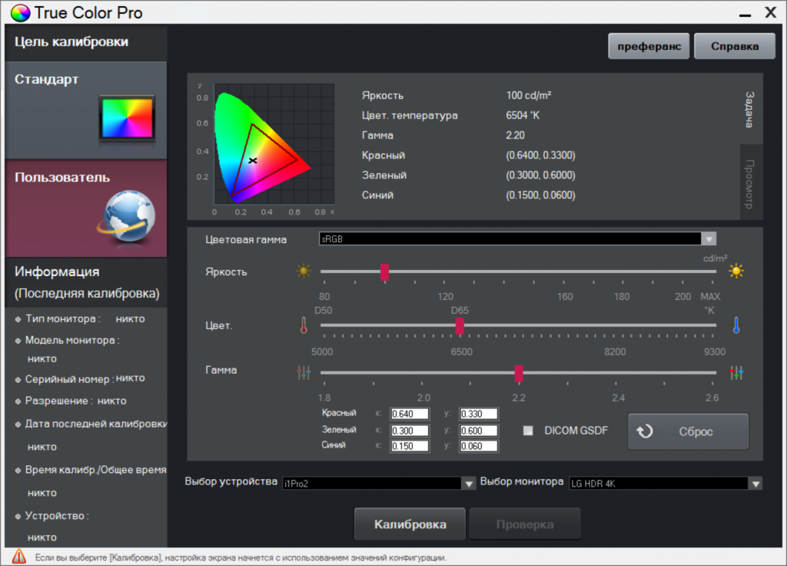The height and width of the screenshot is (566, 787).
Task: Click the gamma equalizer icon right of slider
Action: point(736,373)
